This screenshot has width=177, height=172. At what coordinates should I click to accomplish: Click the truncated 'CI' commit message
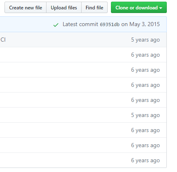pyautogui.click(x=3, y=40)
